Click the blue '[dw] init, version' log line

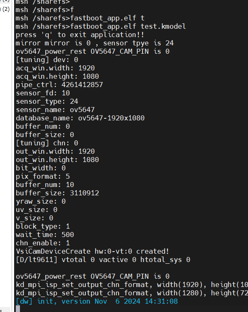tap(97, 301)
